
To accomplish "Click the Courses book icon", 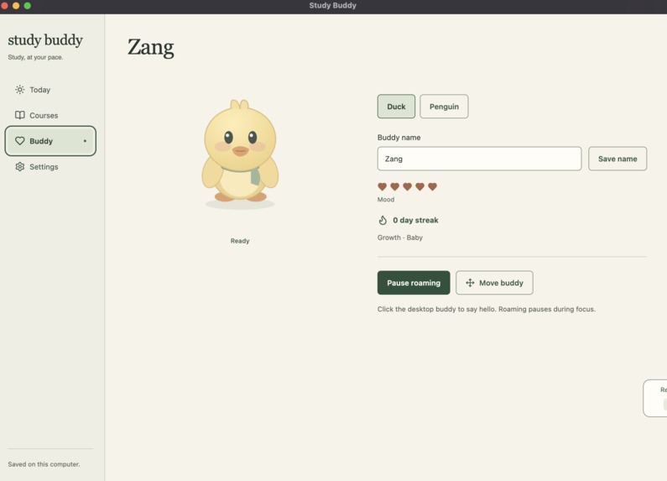I will pyautogui.click(x=19, y=115).
